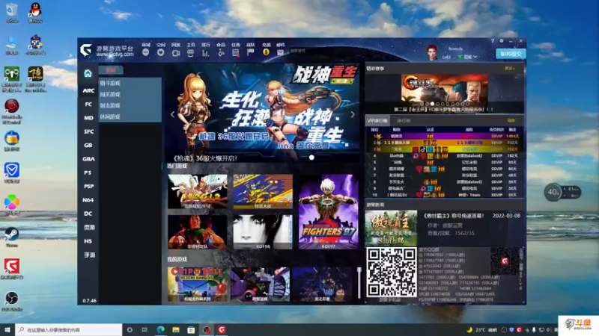Image resolution: width=599 pixels, height=336 pixels.
Task: Click the help question mark icon
Action: coord(493,41)
